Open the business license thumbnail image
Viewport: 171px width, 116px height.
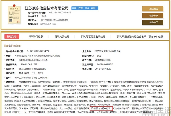pos(14,14)
